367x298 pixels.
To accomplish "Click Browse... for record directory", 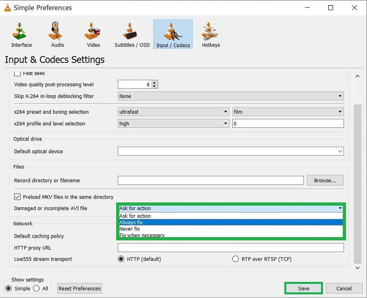I will (325, 181).
